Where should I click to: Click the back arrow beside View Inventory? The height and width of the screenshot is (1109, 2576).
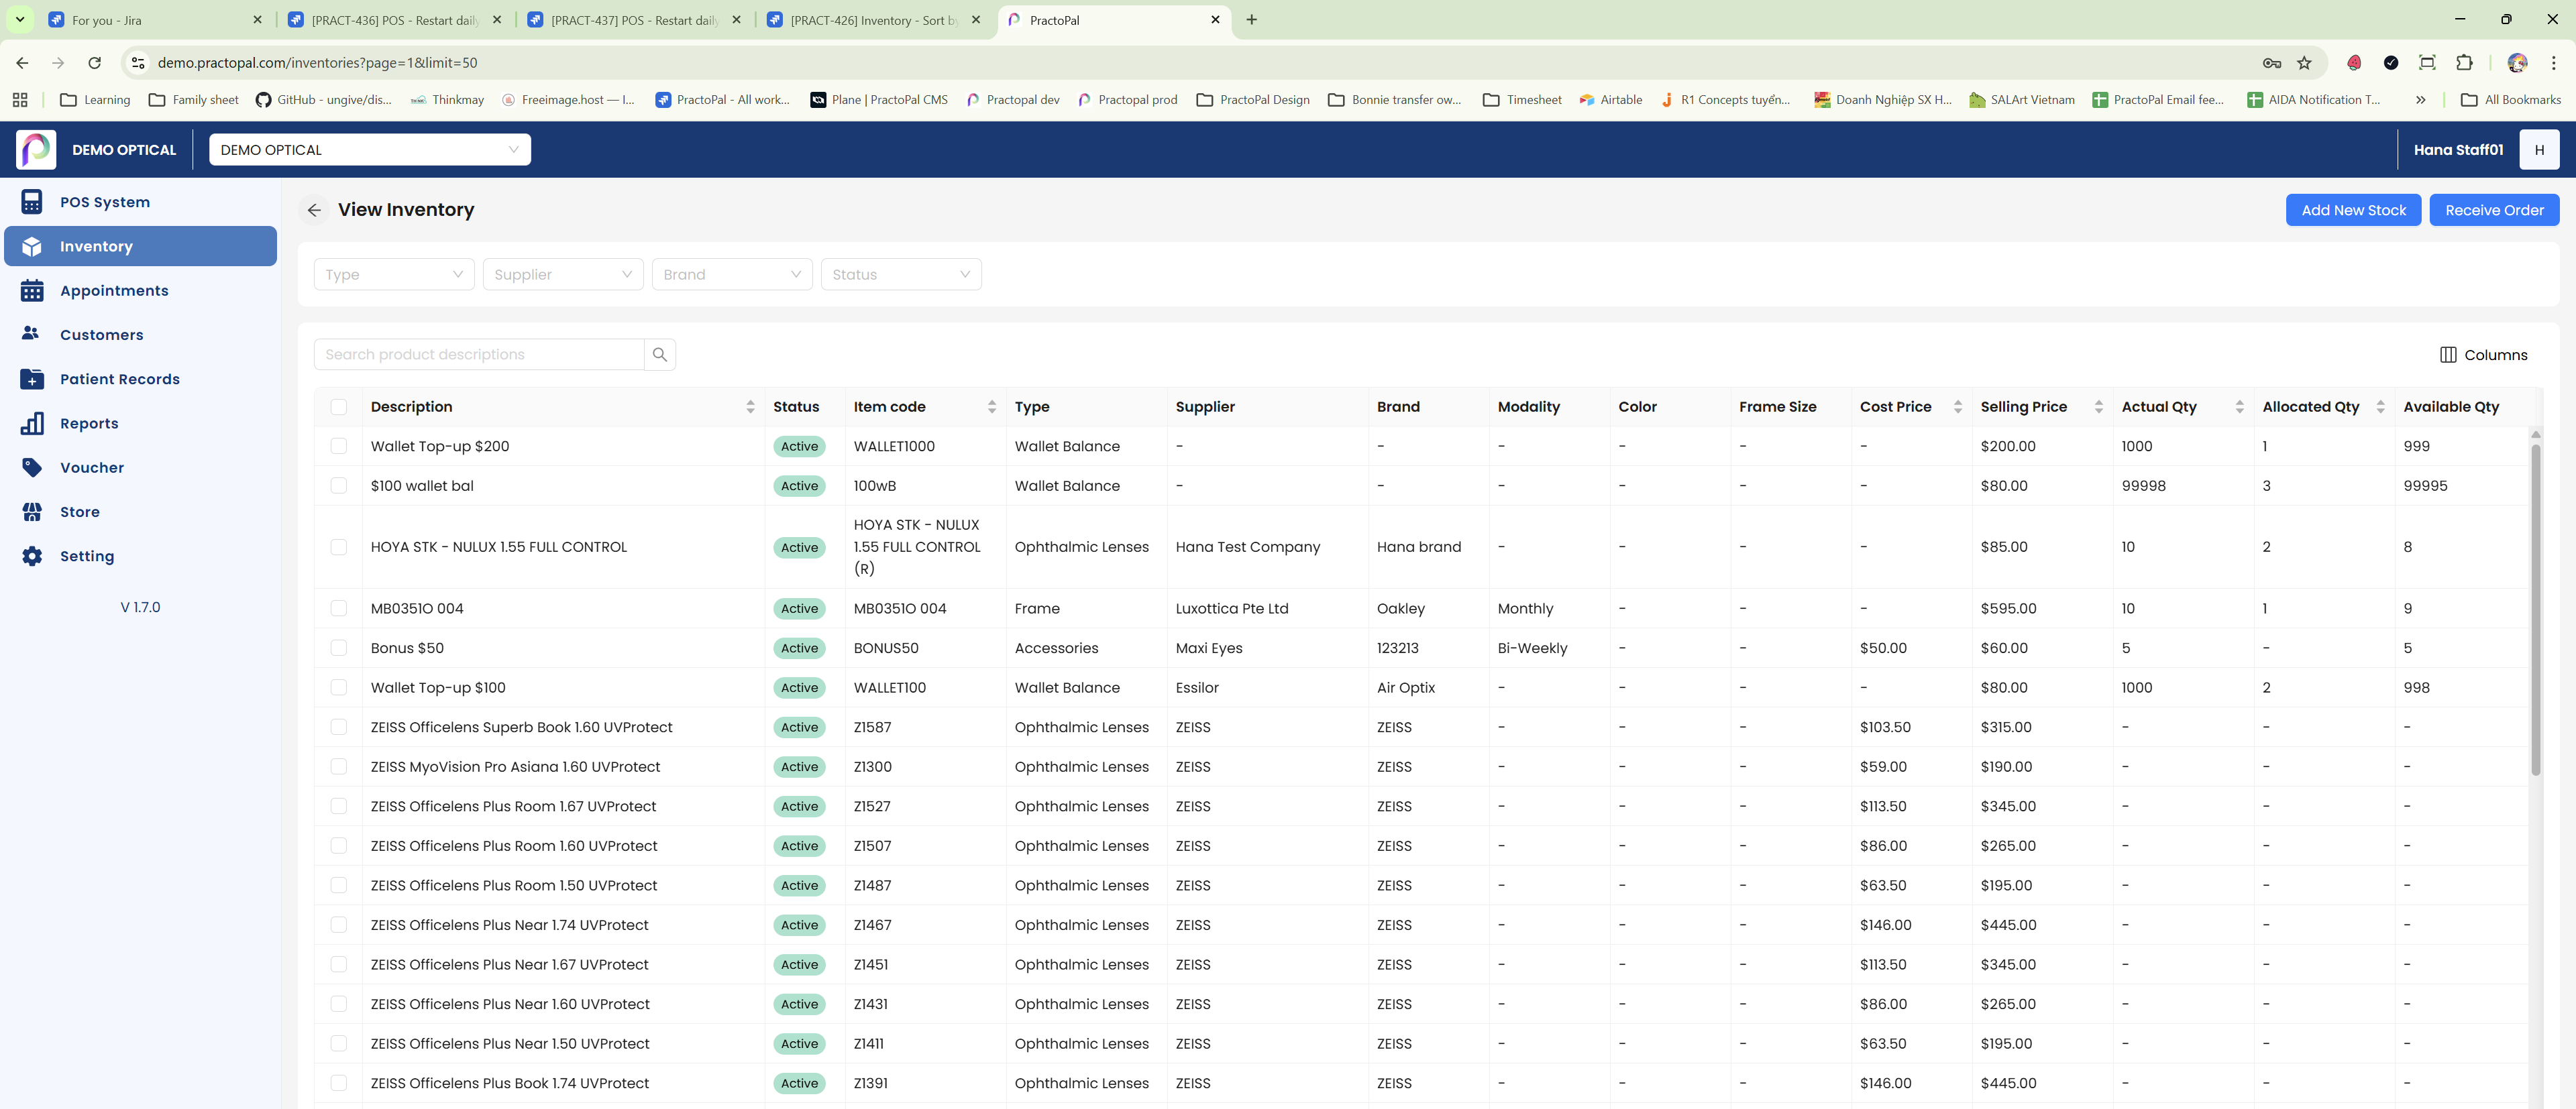pyautogui.click(x=314, y=210)
